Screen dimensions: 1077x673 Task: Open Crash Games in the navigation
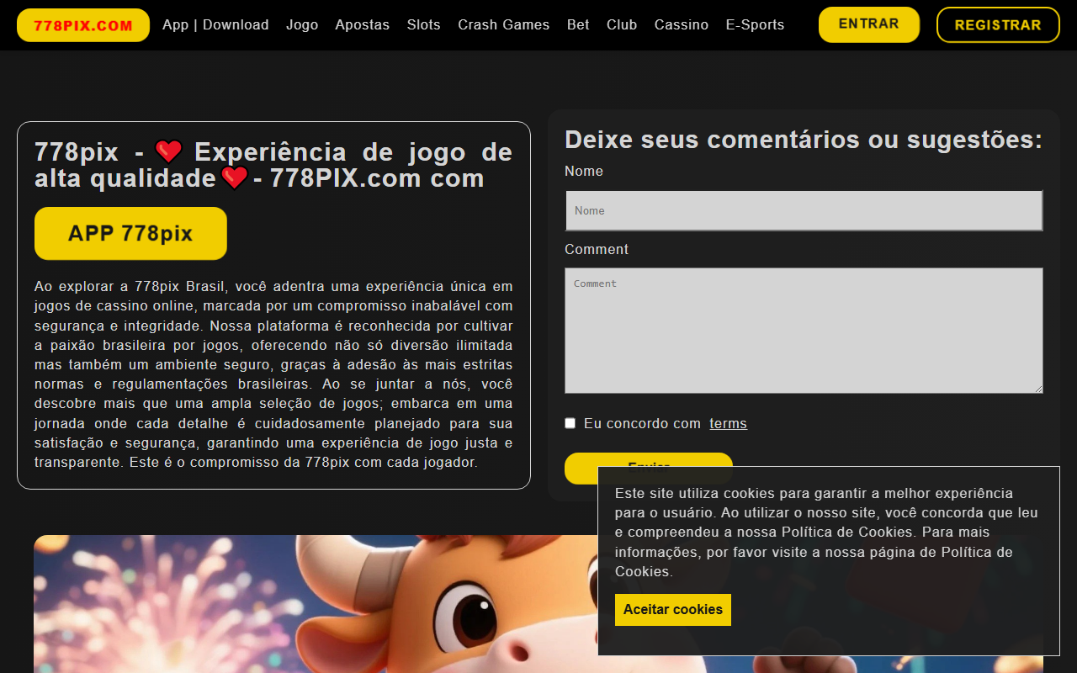click(504, 25)
